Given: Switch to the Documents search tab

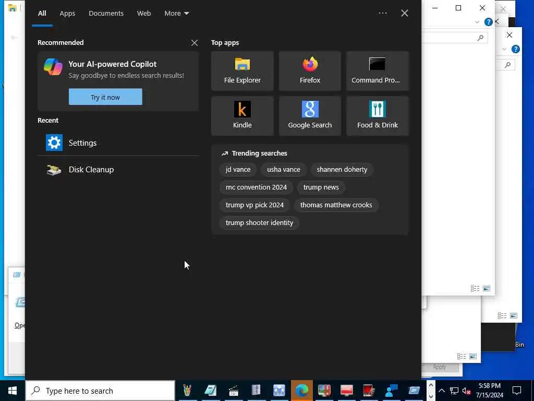Looking at the screenshot, I should point(106,13).
